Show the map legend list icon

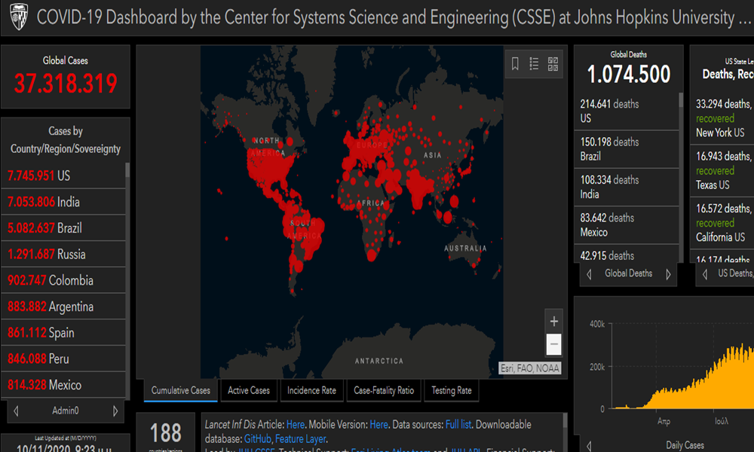click(534, 64)
